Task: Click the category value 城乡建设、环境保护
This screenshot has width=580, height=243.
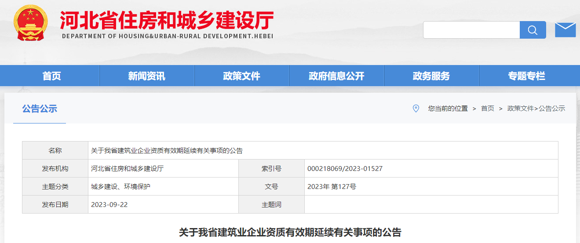Action: [120, 187]
